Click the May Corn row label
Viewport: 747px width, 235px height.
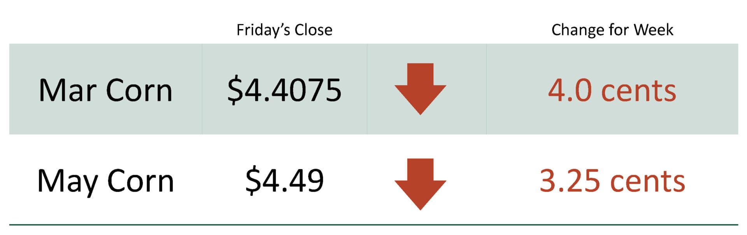point(105,181)
